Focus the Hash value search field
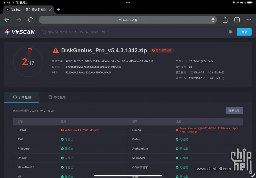 click(79, 32)
